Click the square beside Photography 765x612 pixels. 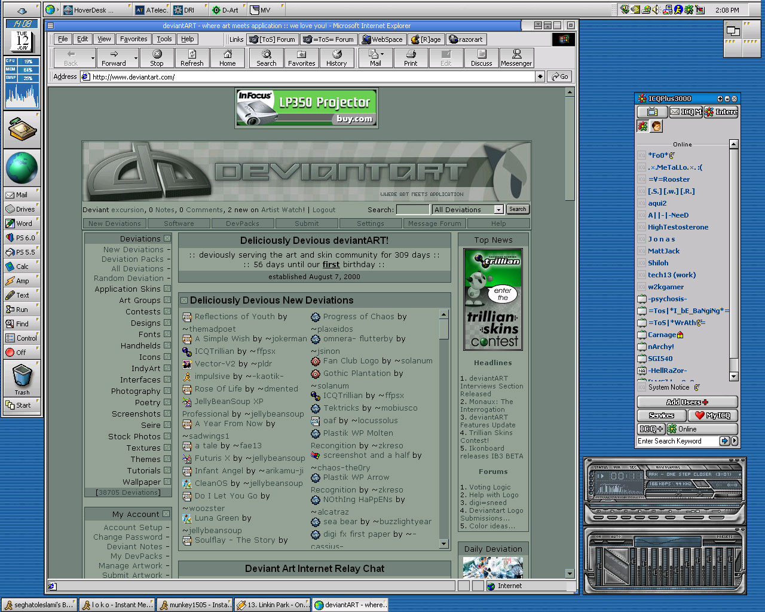(x=167, y=391)
